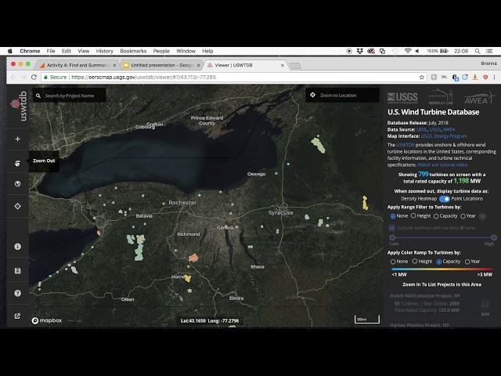The width and height of the screenshot is (501, 376).
Task: Click the mapbox logo on map
Action: (47, 320)
